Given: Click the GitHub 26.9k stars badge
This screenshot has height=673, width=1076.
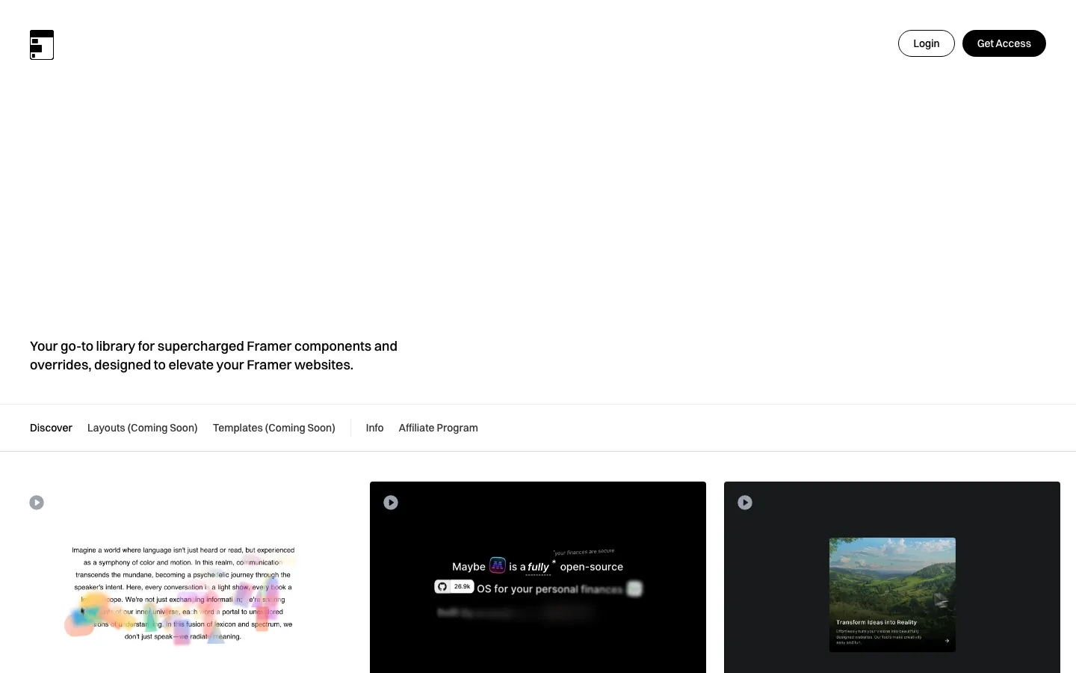Looking at the screenshot, I should 454,587.
